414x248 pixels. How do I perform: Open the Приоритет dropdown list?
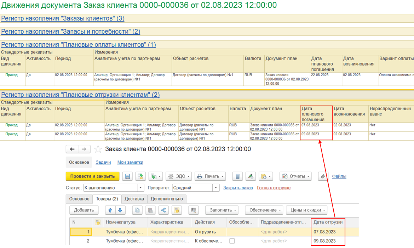click(215, 188)
